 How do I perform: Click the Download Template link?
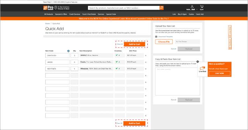point(166,37)
